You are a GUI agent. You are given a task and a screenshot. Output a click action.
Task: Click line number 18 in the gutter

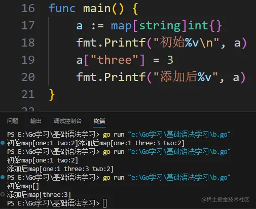(28, 43)
